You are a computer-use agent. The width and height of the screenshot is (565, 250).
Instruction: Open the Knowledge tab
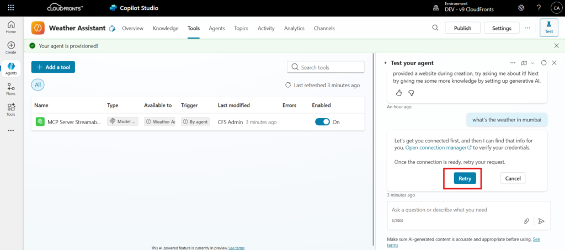166,28
